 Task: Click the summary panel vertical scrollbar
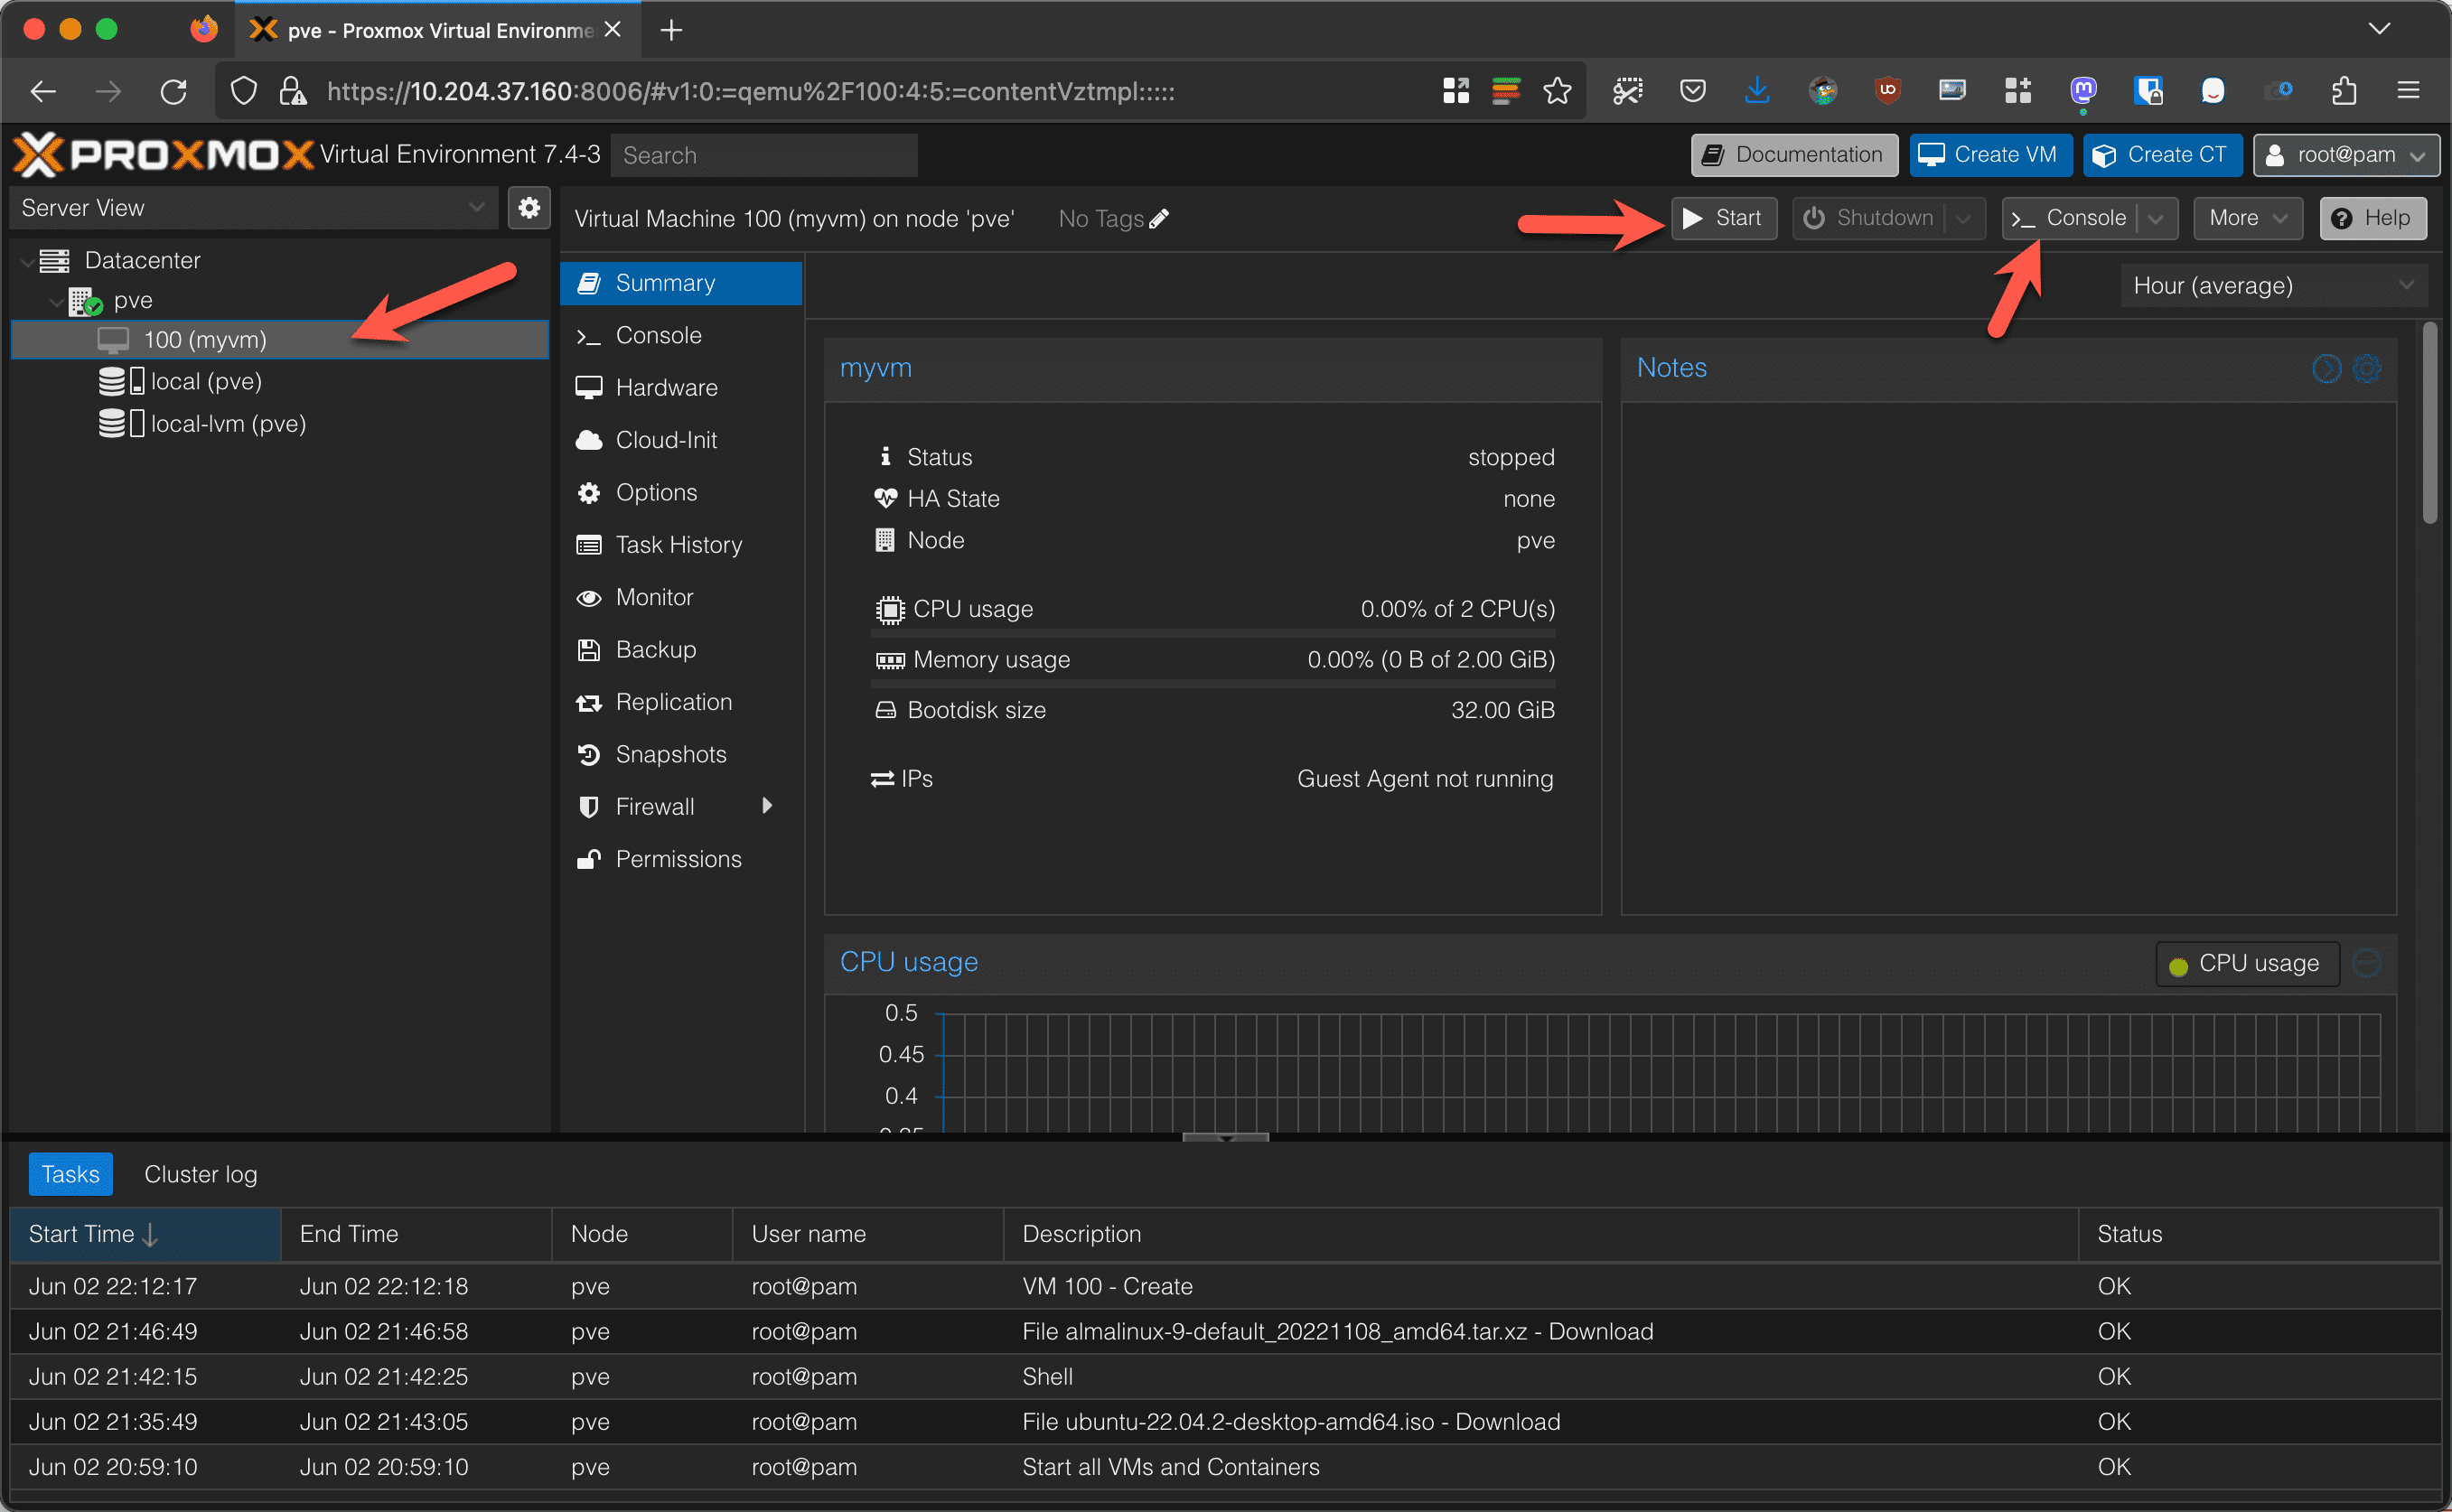tap(2431, 423)
